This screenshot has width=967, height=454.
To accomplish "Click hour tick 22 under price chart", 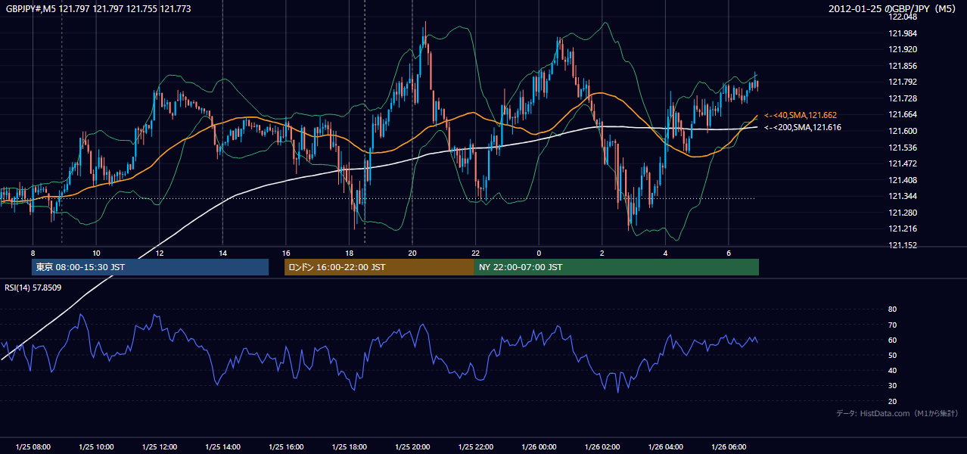I will point(476,253).
